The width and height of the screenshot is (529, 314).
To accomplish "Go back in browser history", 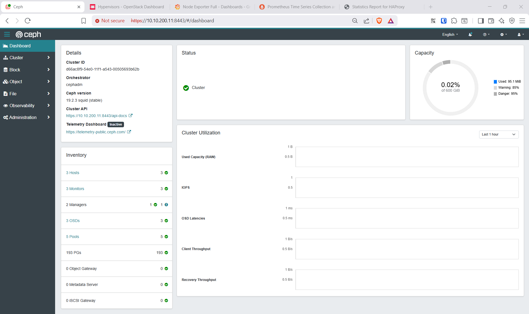I will point(7,21).
